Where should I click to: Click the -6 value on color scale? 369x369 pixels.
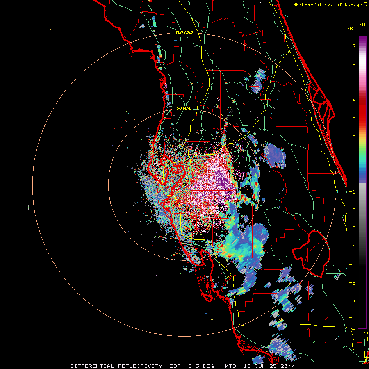[352, 283]
